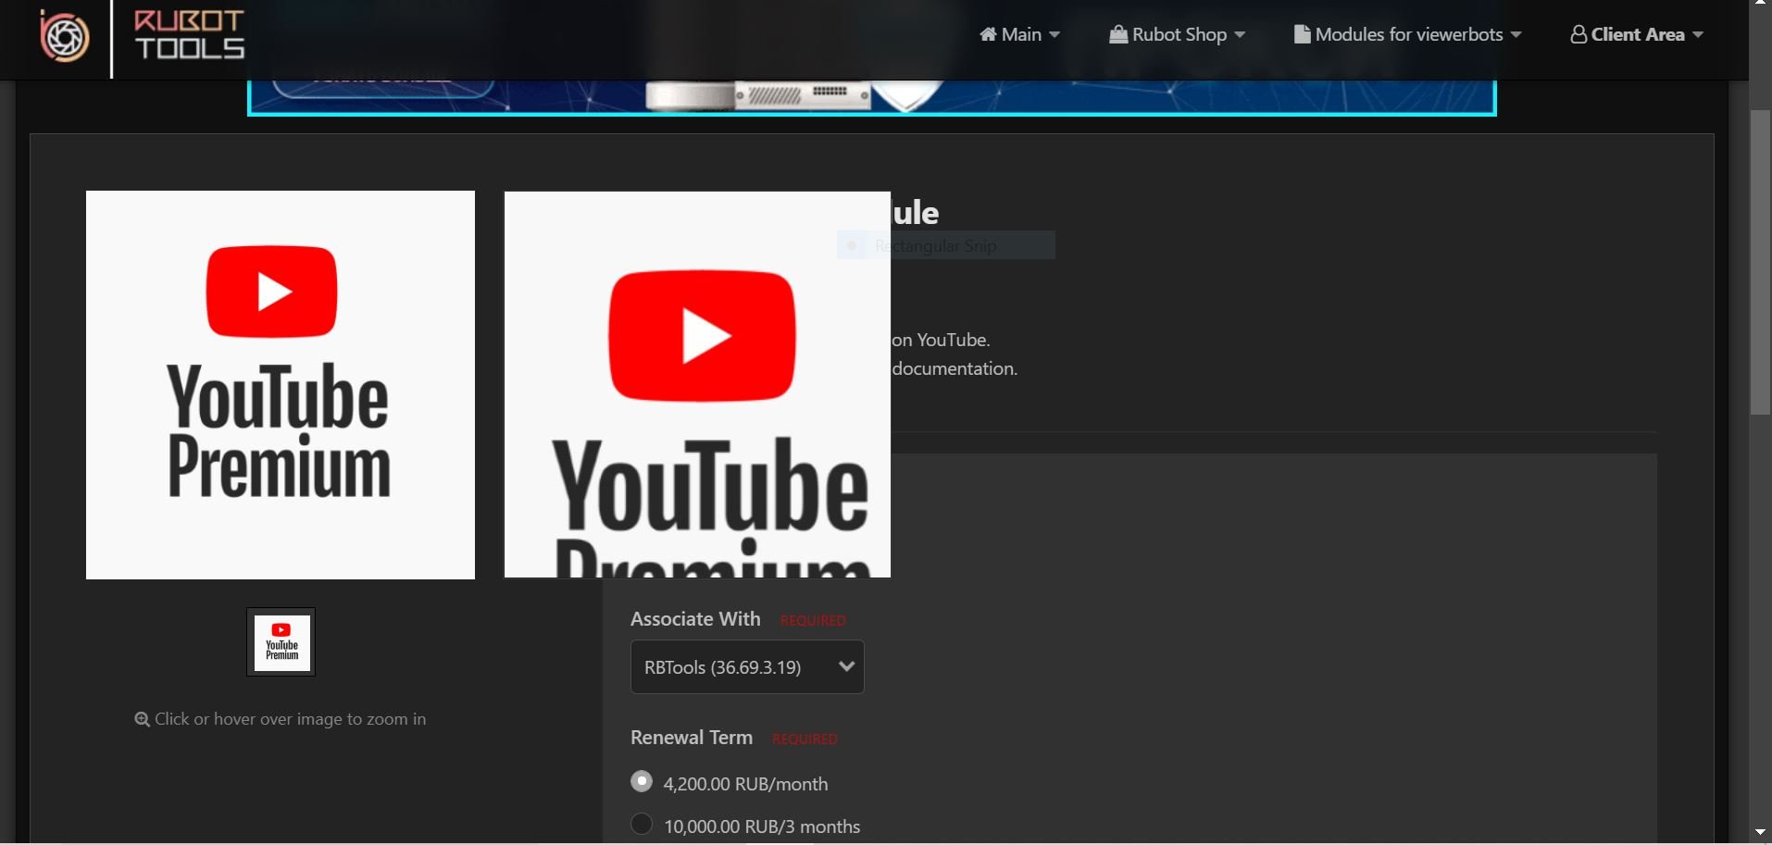This screenshot has height=845, width=1772.
Task: Click the document icon for Modules for viewerbots
Action: point(1302,34)
